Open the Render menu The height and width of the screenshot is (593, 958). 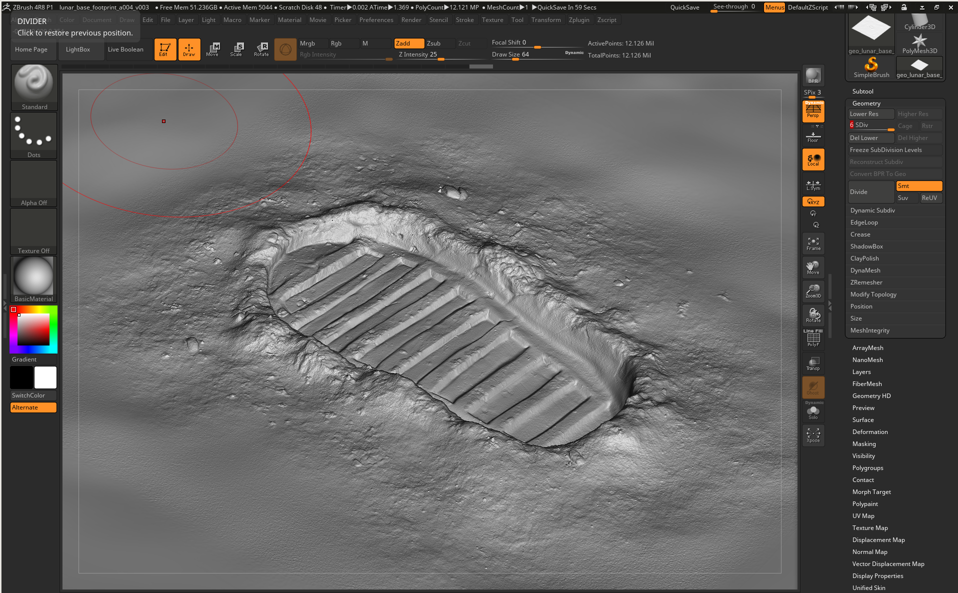[411, 20]
